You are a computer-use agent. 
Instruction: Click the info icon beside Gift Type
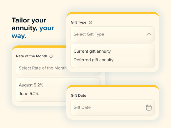tap(90, 22)
